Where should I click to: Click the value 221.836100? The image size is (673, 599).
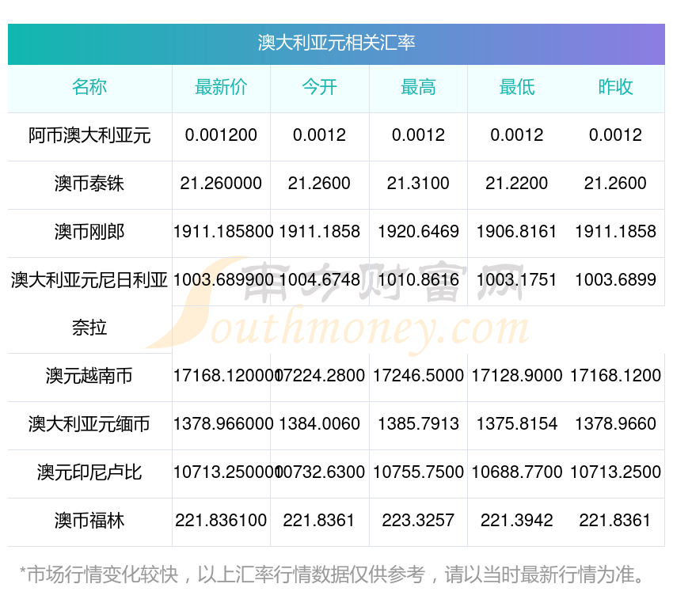(221, 521)
